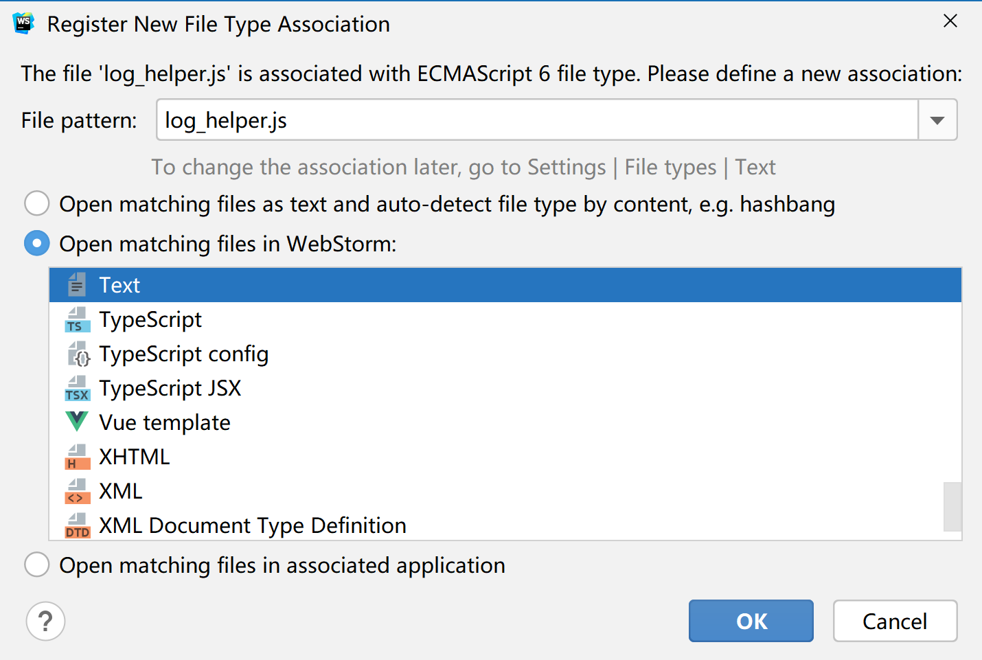Click the TypeScript config file icon
The image size is (982, 660).
pyautogui.click(x=78, y=354)
